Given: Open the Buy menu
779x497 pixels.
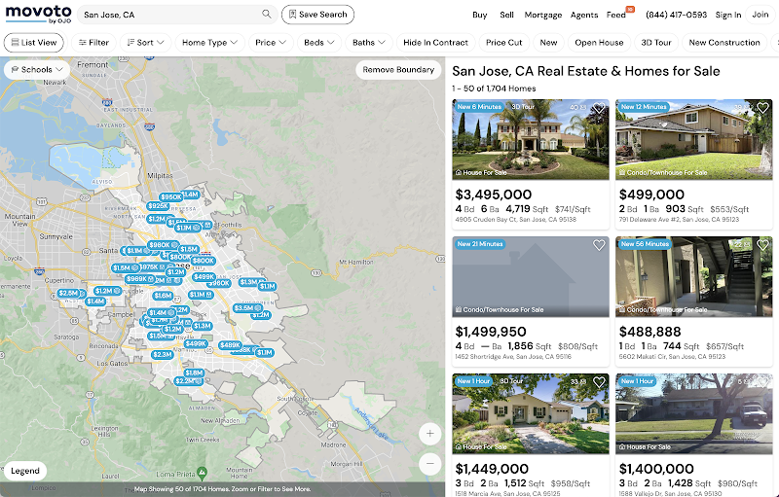Looking at the screenshot, I should 479,15.
